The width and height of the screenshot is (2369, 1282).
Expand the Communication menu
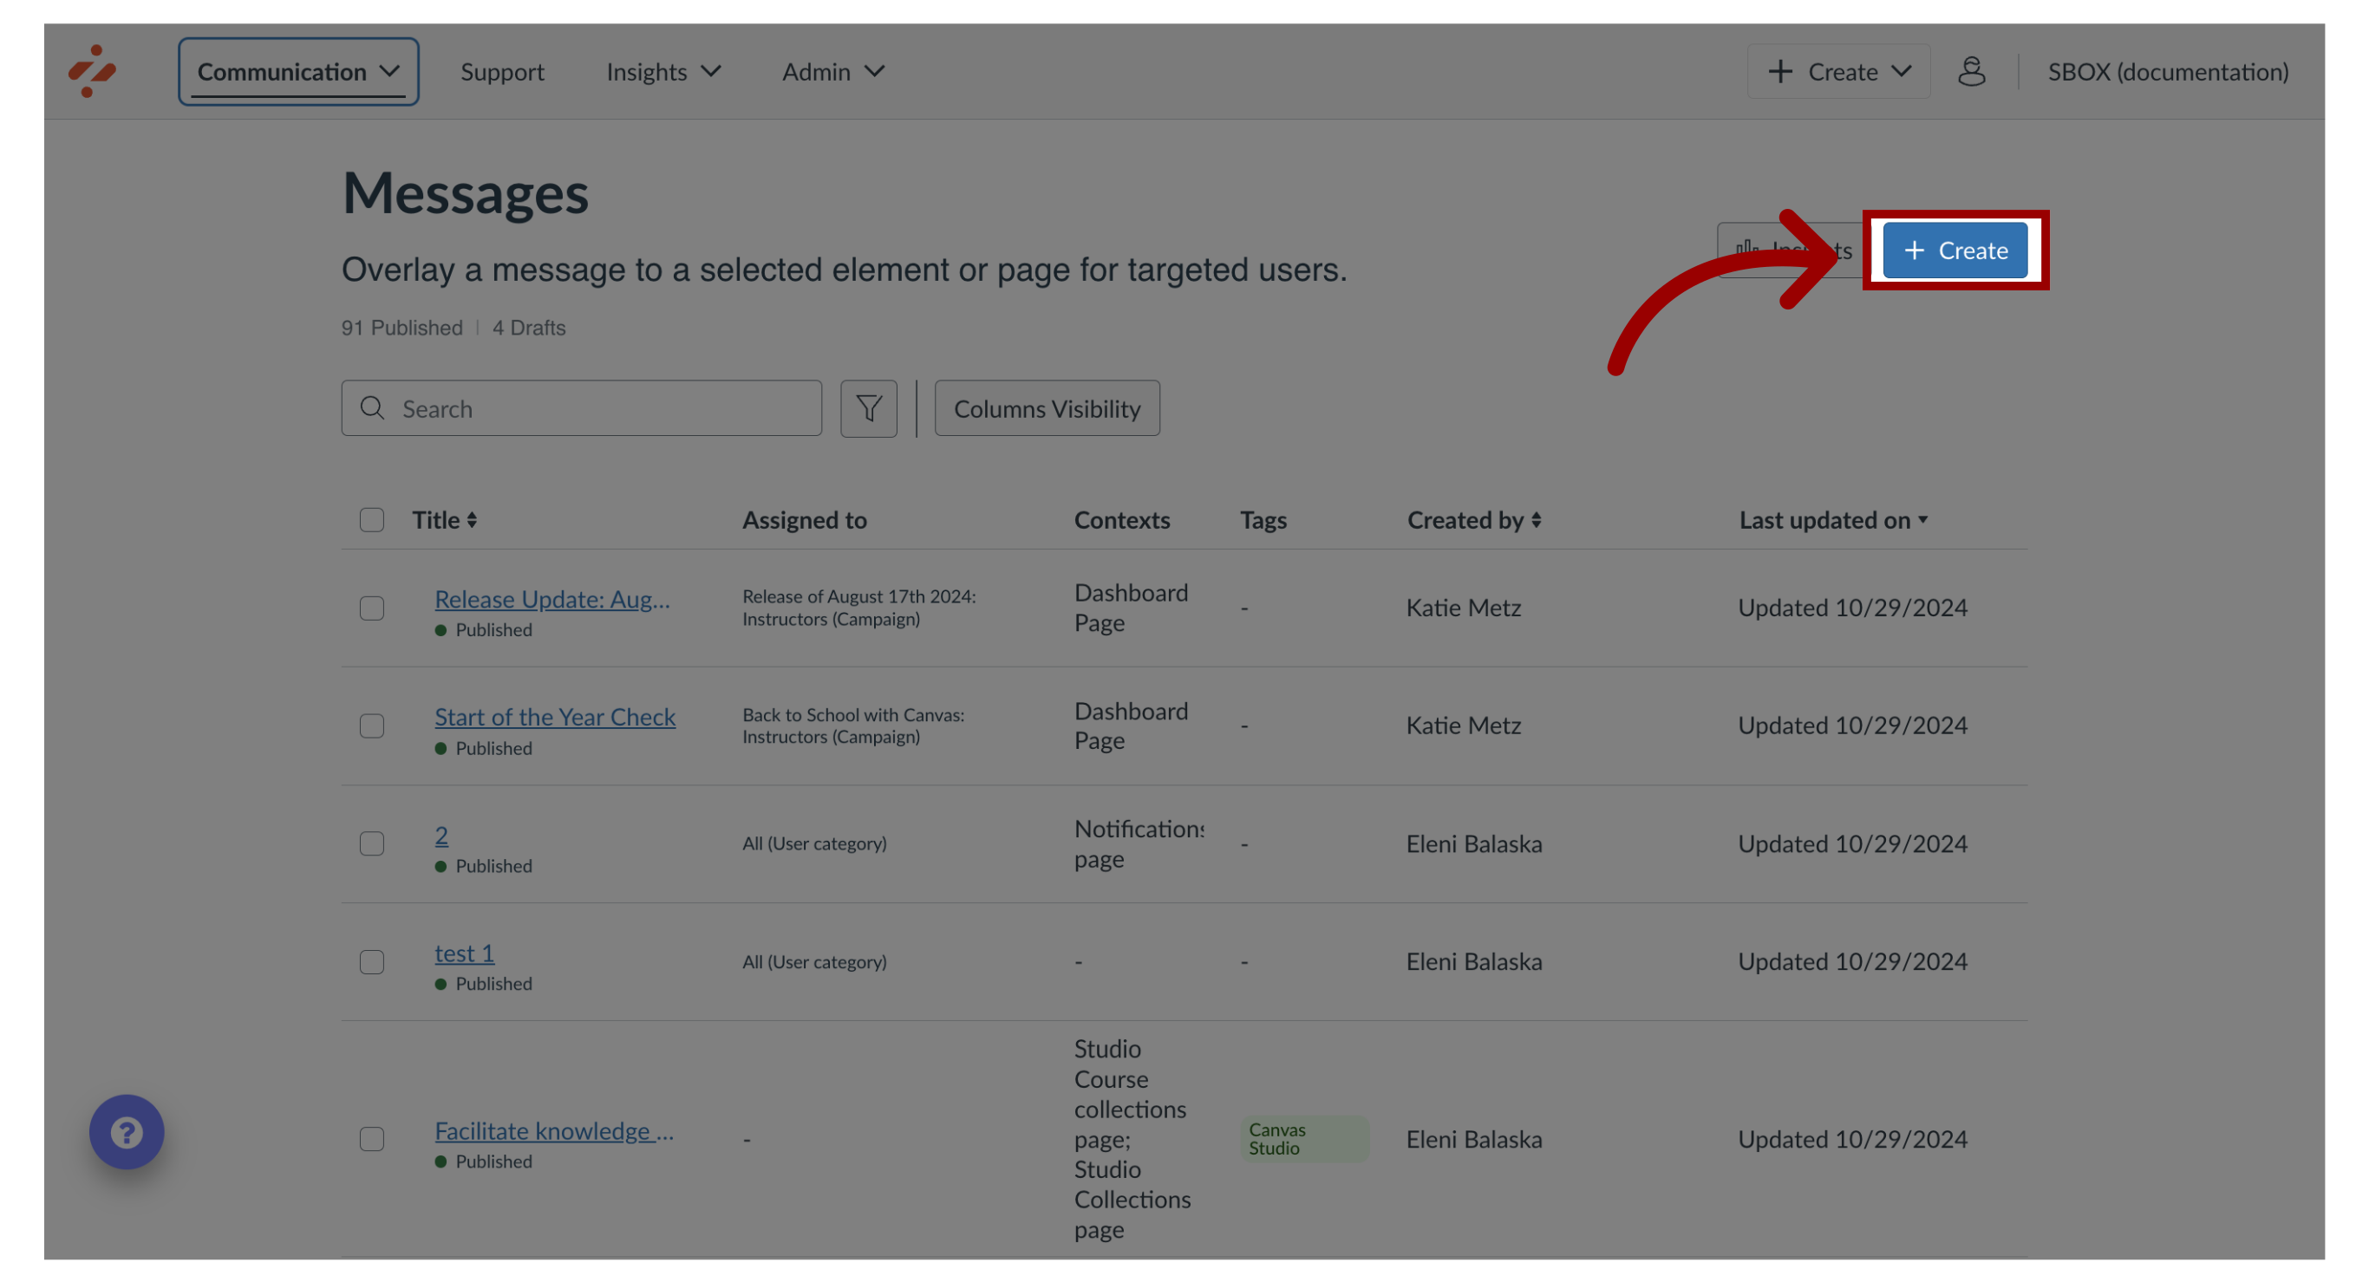click(x=299, y=72)
